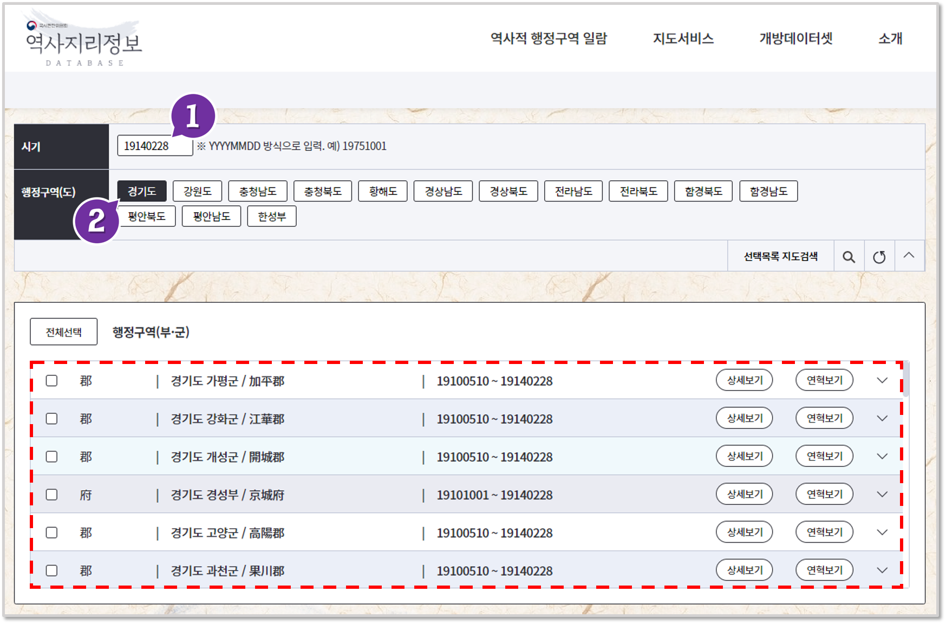This screenshot has height=624, width=946.
Task: Open the 역사적 행정구역 일람 menu
Action: [x=549, y=38]
